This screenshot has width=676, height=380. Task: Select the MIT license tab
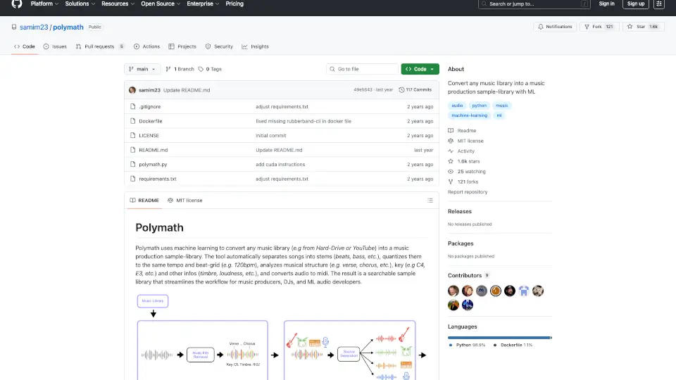coord(185,201)
